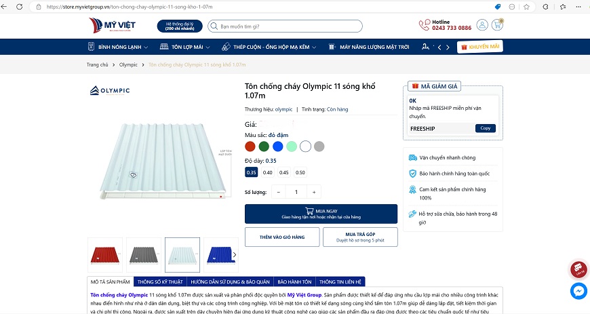Open Hướng dẫn sử dụng & bảo quản tab

230,281
